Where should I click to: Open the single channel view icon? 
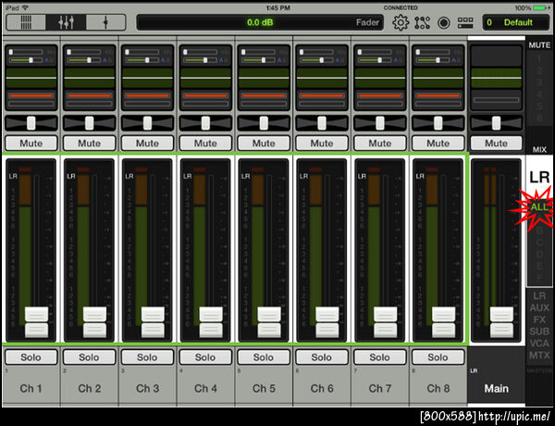tap(105, 22)
